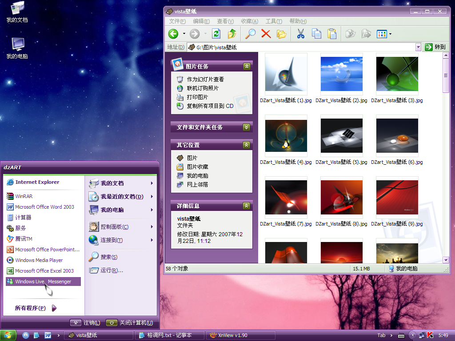Select 我的电脑 desktop icon
This screenshot has height=341, width=455.
click(x=17, y=48)
